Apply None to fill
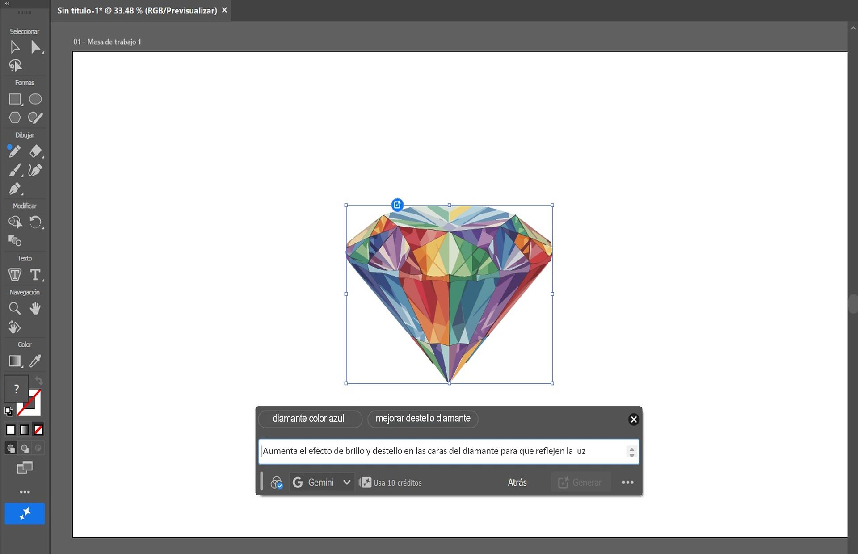Screen dimensions: 858x554 (38, 430)
